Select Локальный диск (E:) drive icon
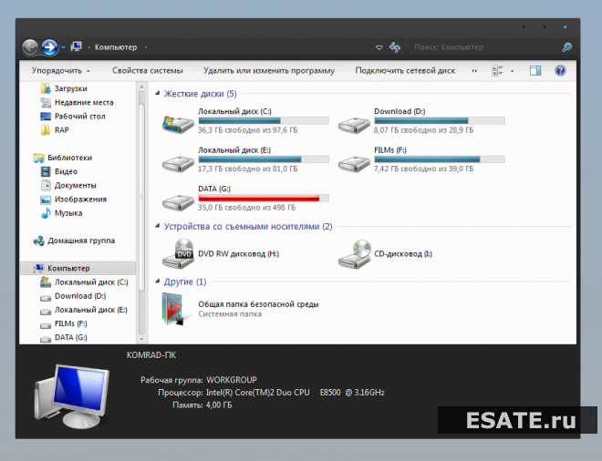Viewport: 602px width, 461px height. [178, 163]
